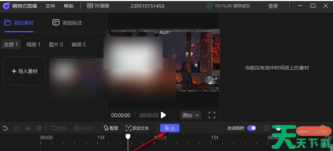Click the timeline playhead marker
Screen dimensions: 333x151
[128, 137]
